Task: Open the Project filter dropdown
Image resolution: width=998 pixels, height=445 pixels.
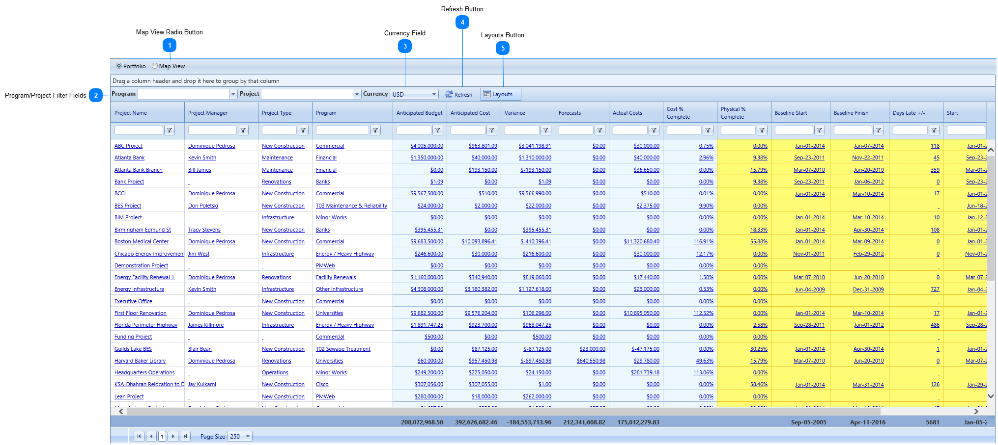Action: coord(357,94)
